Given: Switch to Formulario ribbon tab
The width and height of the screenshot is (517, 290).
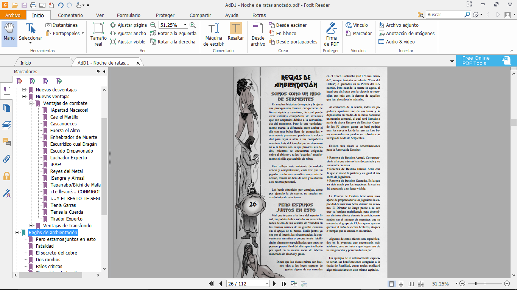Looking at the screenshot, I should tap(129, 15).
